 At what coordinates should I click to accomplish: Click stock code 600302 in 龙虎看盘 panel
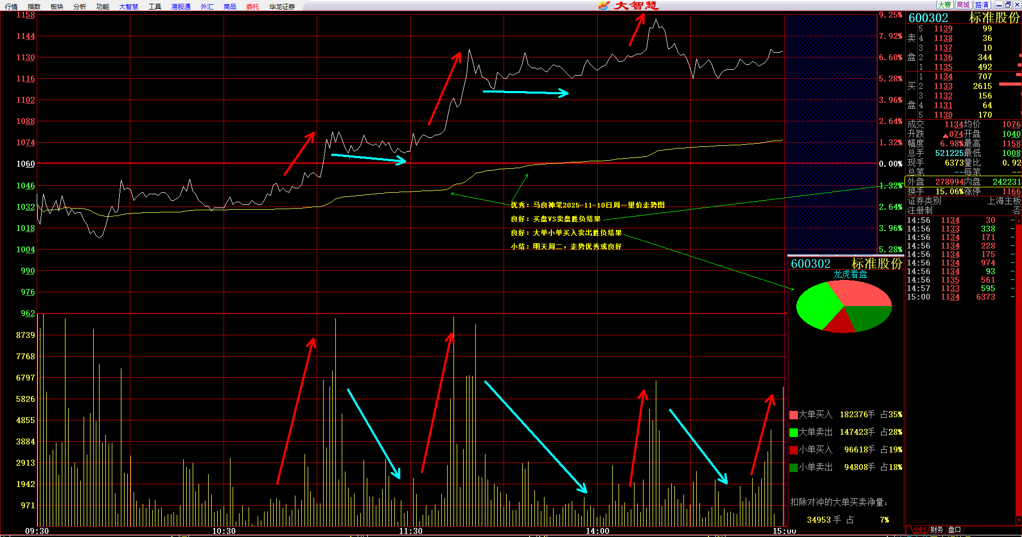(x=811, y=264)
